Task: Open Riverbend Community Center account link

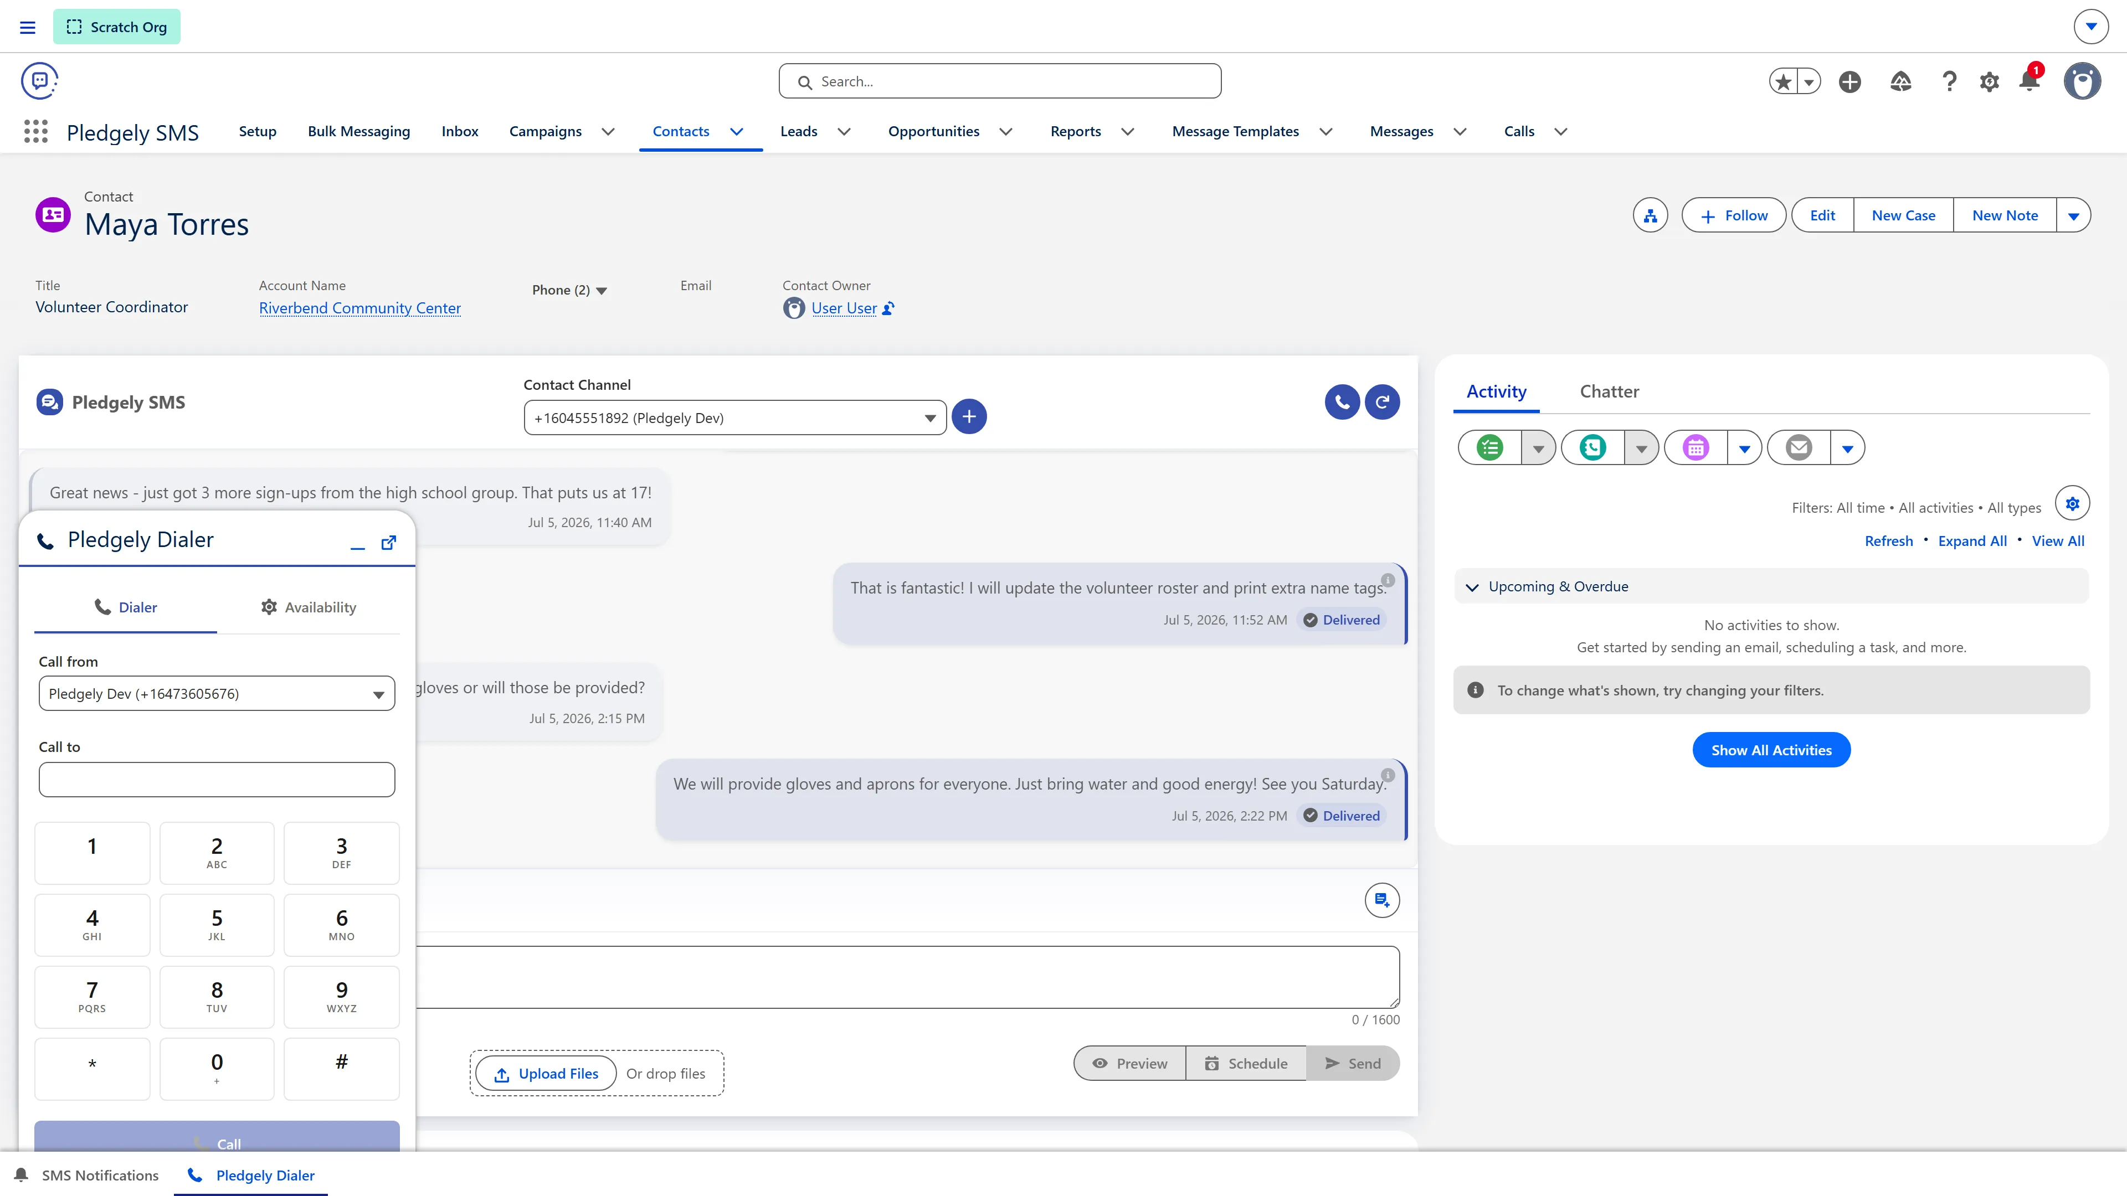Action: 360,308
